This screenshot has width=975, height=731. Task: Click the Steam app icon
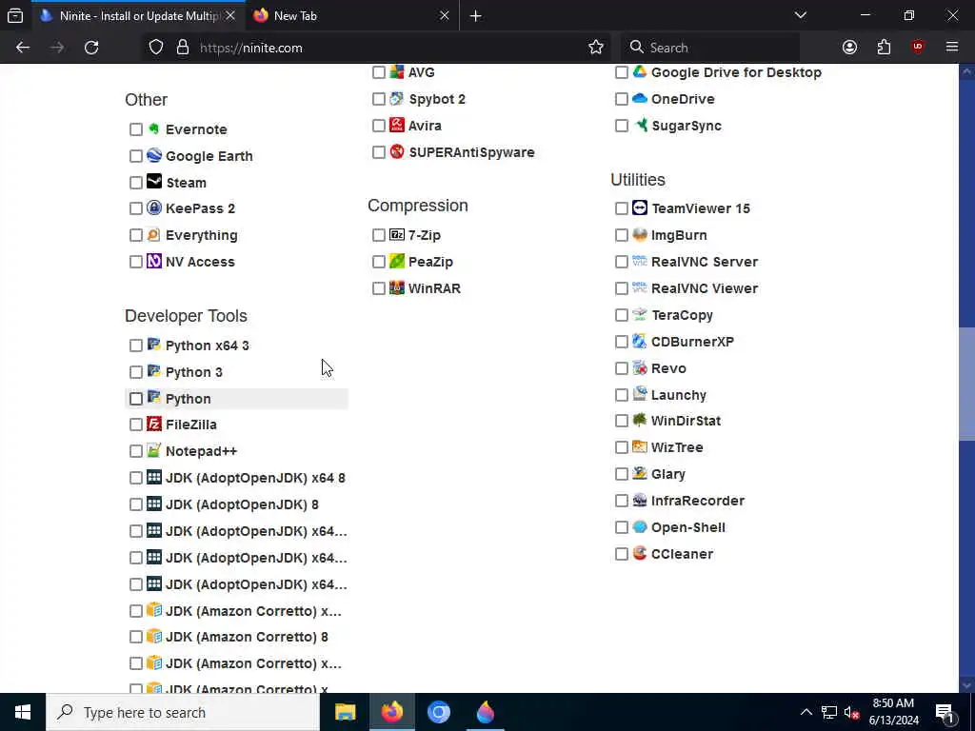pyautogui.click(x=154, y=182)
